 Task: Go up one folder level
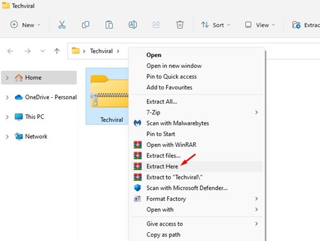pos(57,51)
